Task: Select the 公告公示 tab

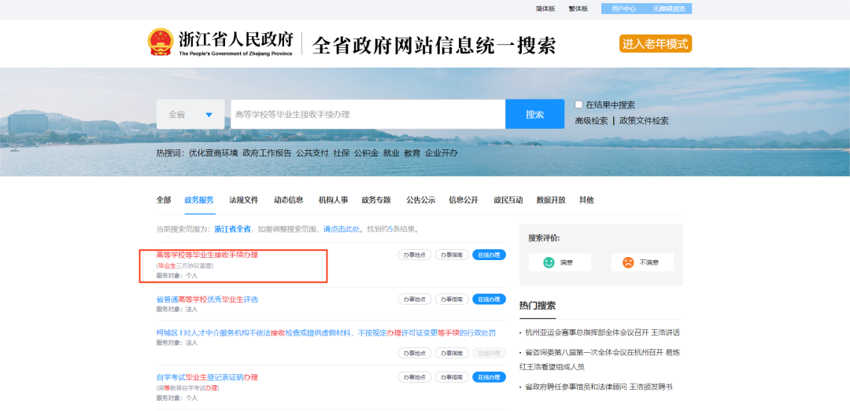Action: click(421, 200)
